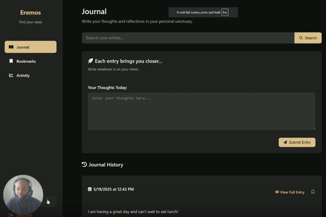Viewport: 326px width, 217px height.
Task: Click the webcam presenter thumbnail
Action: (23, 195)
